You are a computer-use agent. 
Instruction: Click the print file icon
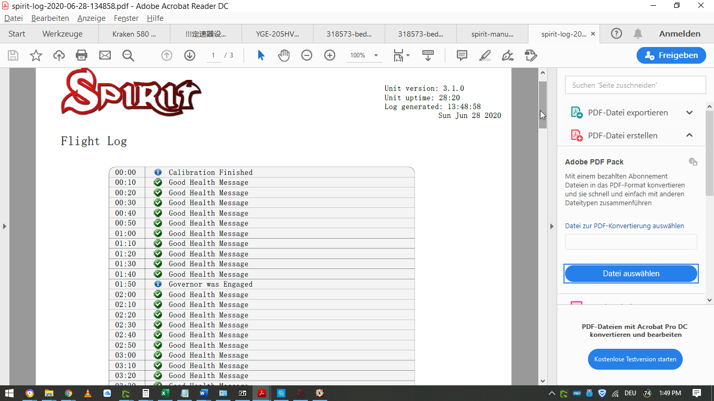pyautogui.click(x=82, y=55)
